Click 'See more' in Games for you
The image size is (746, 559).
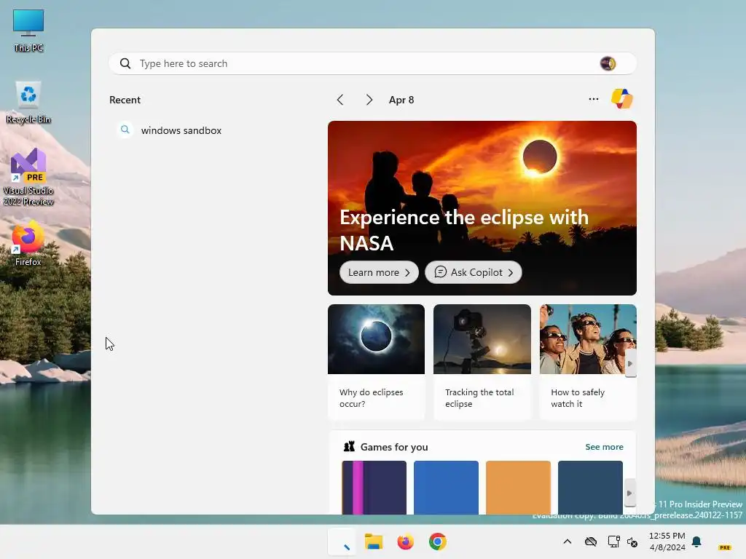coord(604,447)
